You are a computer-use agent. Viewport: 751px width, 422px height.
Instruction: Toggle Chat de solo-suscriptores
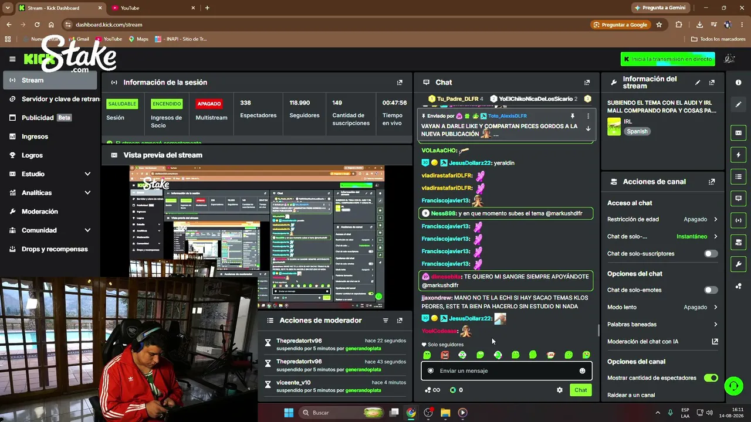coord(711,254)
